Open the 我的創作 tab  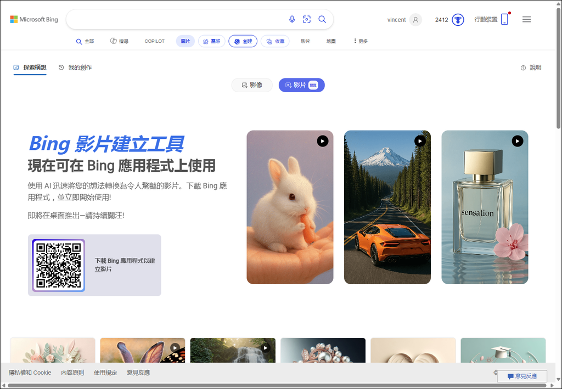pyautogui.click(x=75, y=67)
